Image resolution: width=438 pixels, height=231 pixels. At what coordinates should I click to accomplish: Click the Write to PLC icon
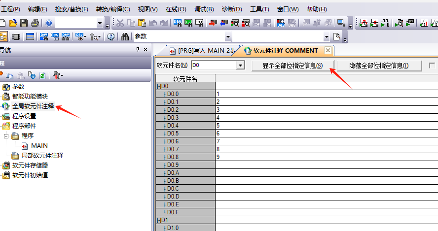pos(213,23)
